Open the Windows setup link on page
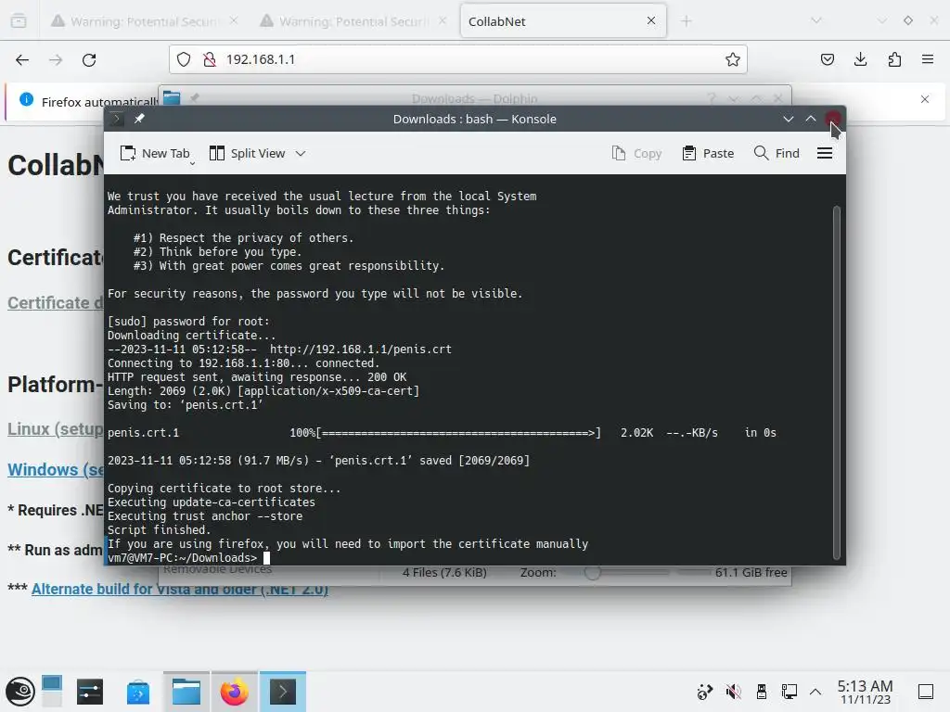950x712 pixels. [56, 470]
